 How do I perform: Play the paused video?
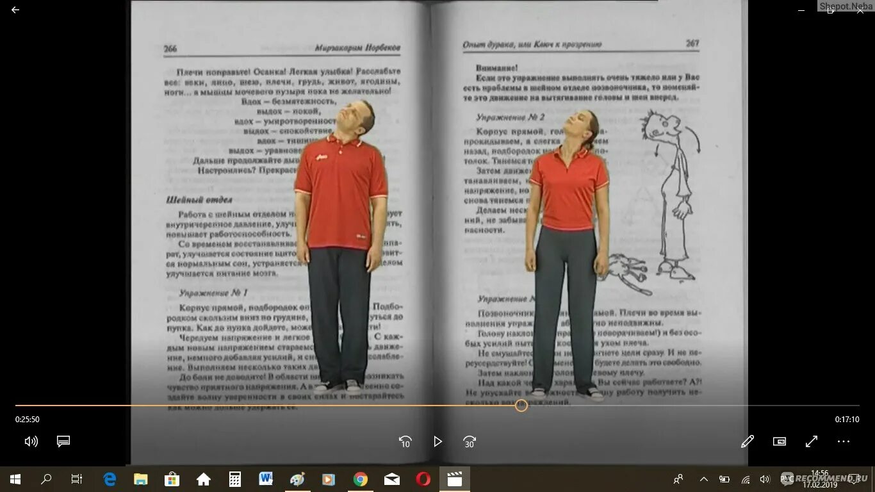[437, 441]
